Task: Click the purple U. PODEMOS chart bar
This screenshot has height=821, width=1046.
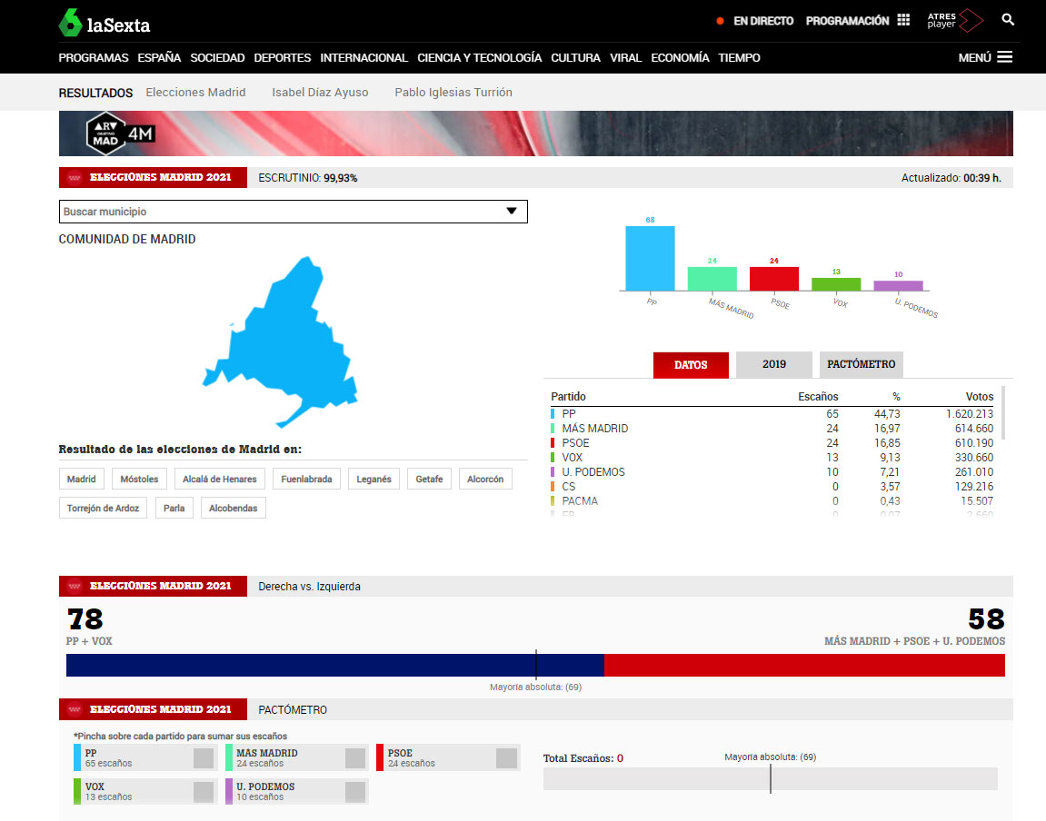Action: coord(898,286)
